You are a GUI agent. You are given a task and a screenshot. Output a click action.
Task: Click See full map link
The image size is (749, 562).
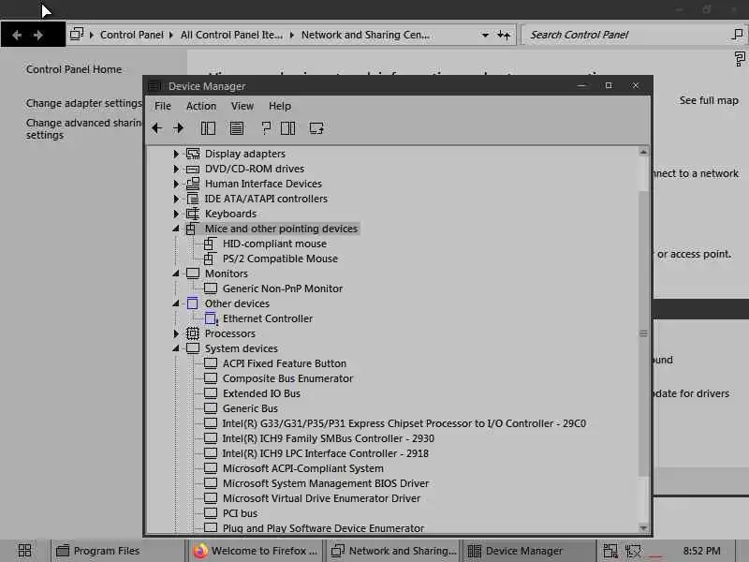[x=709, y=100]
